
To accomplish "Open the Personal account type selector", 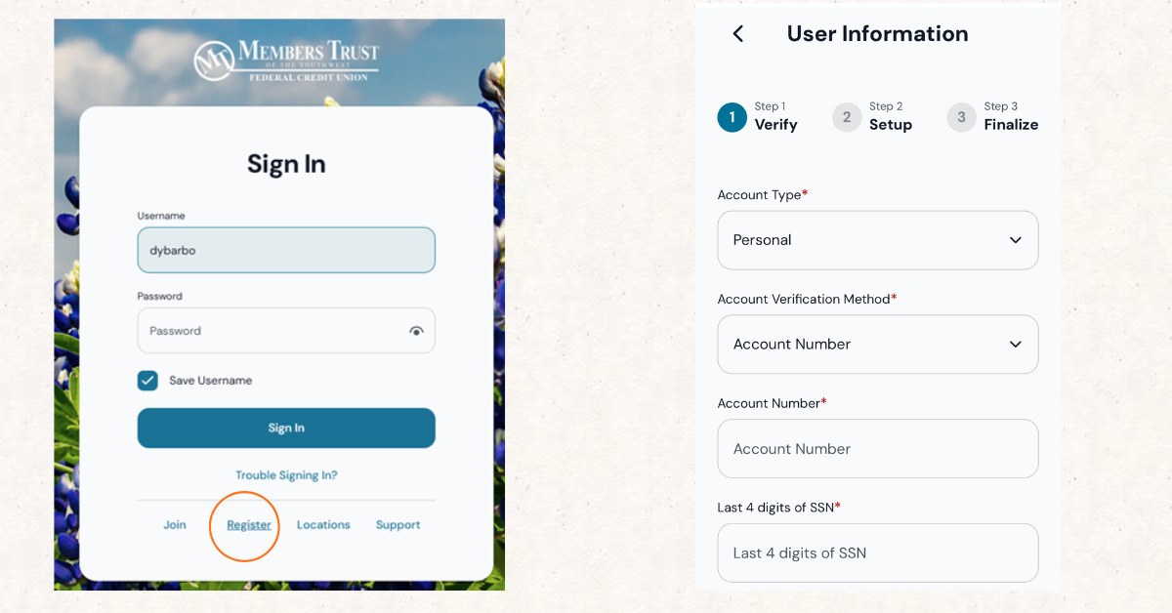I will (x=877, y=240).
